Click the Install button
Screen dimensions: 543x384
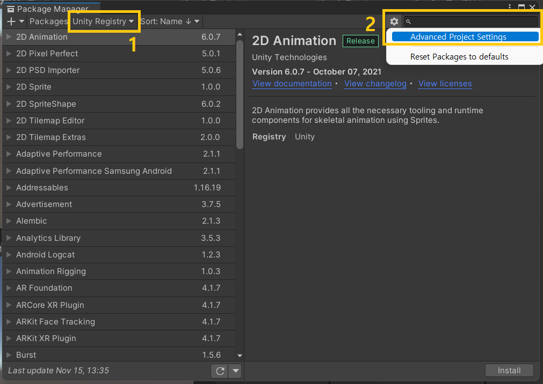tap(509, 371)
